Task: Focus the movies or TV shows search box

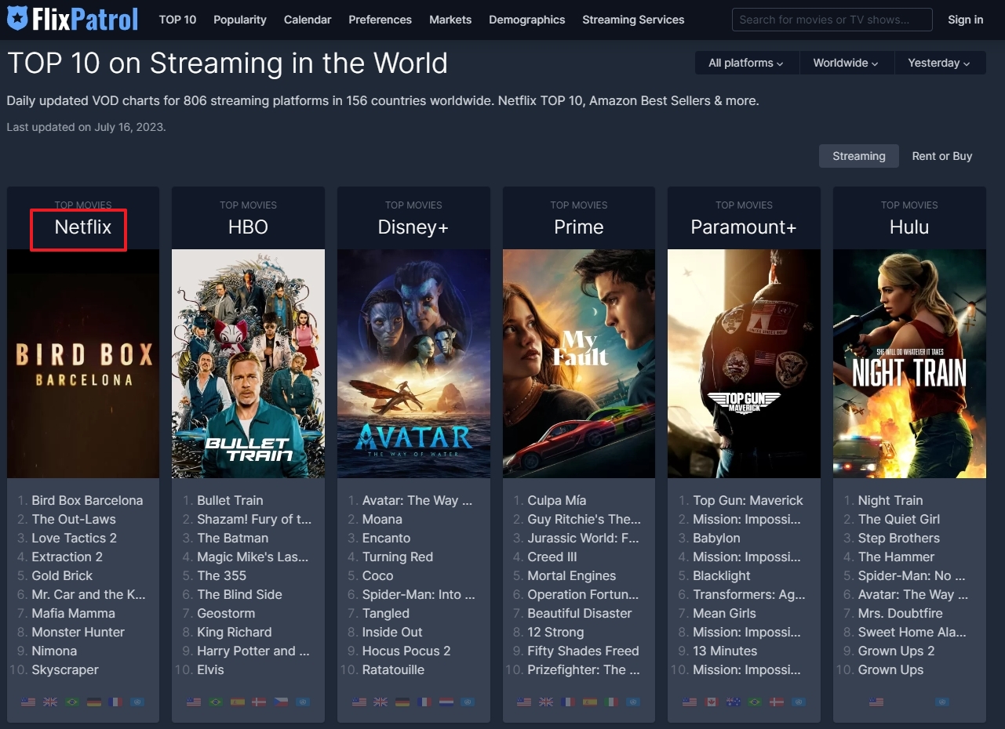Action: (x=832, y=20)
